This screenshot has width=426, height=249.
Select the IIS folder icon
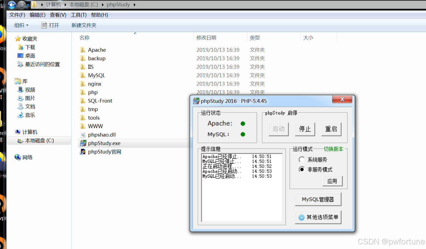click(83, 67)
